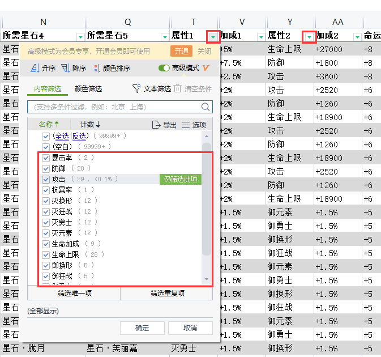Open 加成2 filter dropdown
Screen dimensions: 381x357
point(357,37)
